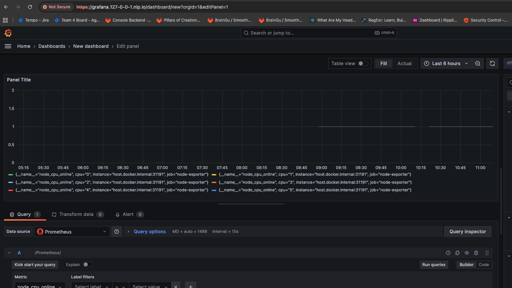Click the green cpu="0" legend color swatch
Image resolution: width=512 pixels, height=288 pixels.
tap(11, 174)
